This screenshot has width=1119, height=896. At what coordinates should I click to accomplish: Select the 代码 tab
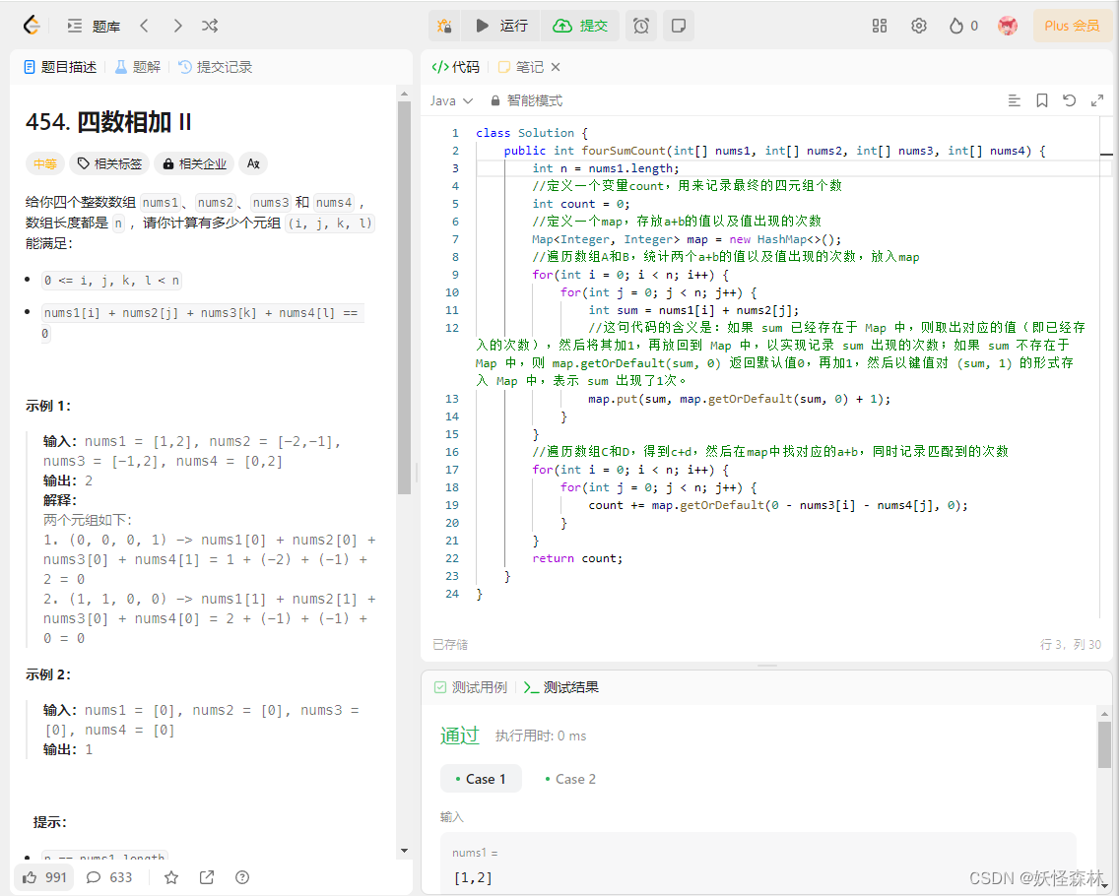[455, 67]
